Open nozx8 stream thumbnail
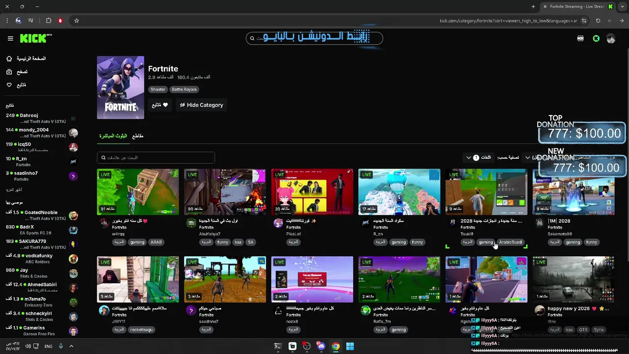629x354 pixels. [x=312, y=279]
